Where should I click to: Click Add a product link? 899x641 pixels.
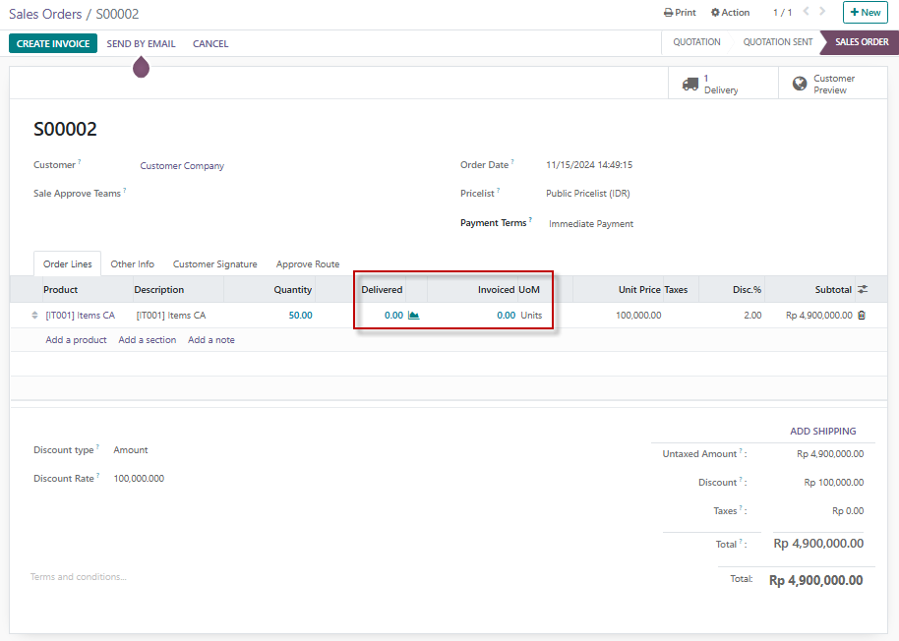coord(76,340)
